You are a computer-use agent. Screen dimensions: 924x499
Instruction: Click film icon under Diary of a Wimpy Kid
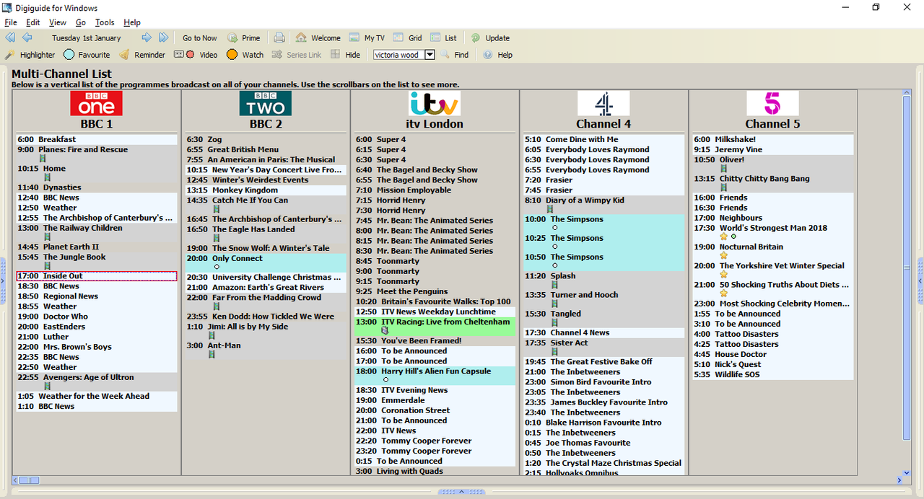549,210
